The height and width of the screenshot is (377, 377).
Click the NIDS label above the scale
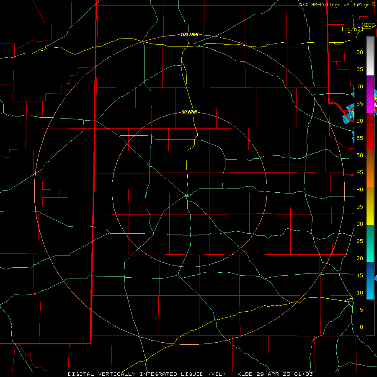tap(368, 25)
